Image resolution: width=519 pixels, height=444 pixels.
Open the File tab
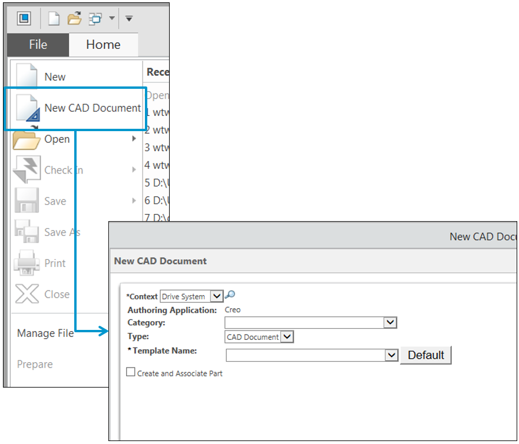(x=38, y=45)
